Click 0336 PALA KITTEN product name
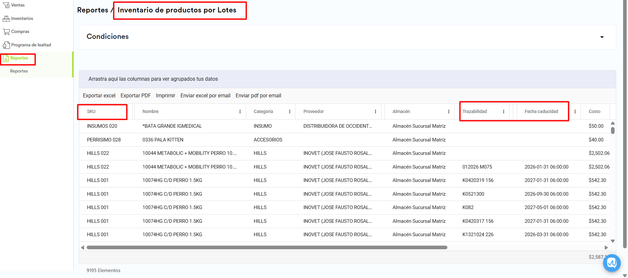Viewport: 628px width, 278px height. pyautogui.click(x=163, y=140)
